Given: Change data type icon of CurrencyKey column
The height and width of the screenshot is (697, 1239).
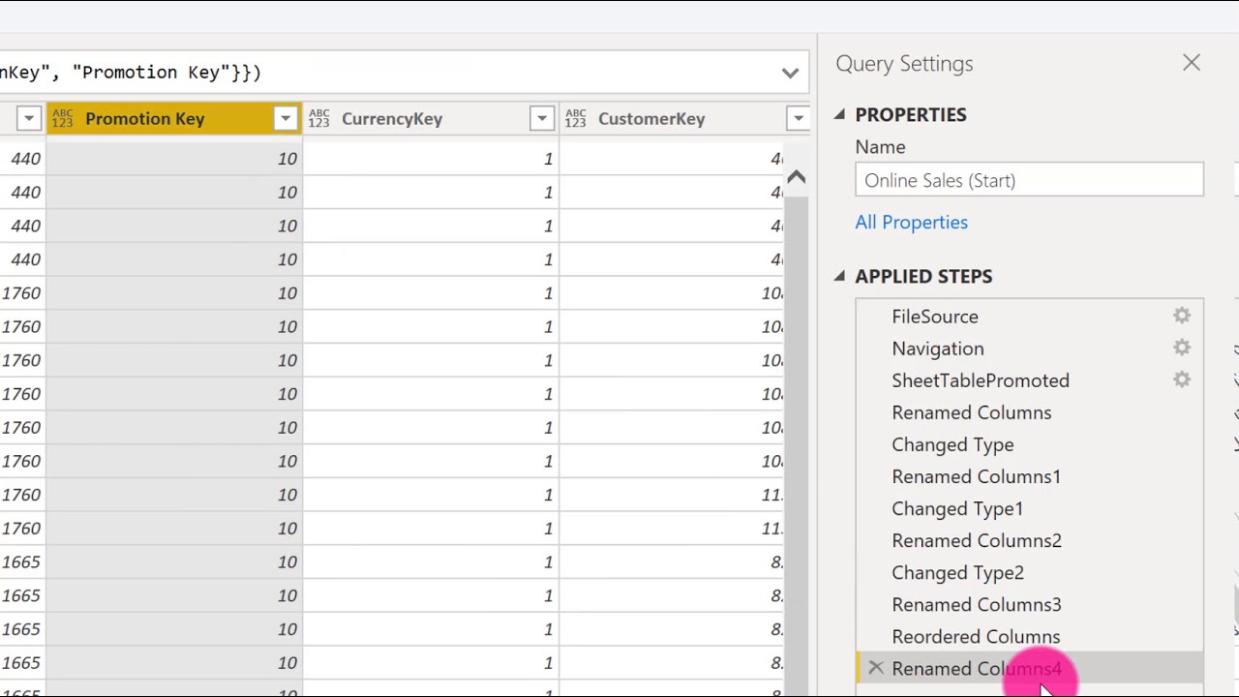Looking at the screenshot, I should (x=318, y=118).
